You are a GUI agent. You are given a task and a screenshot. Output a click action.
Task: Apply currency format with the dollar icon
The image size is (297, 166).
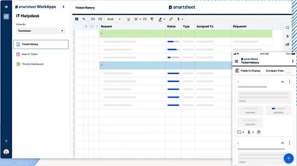[x=178, y=19]
